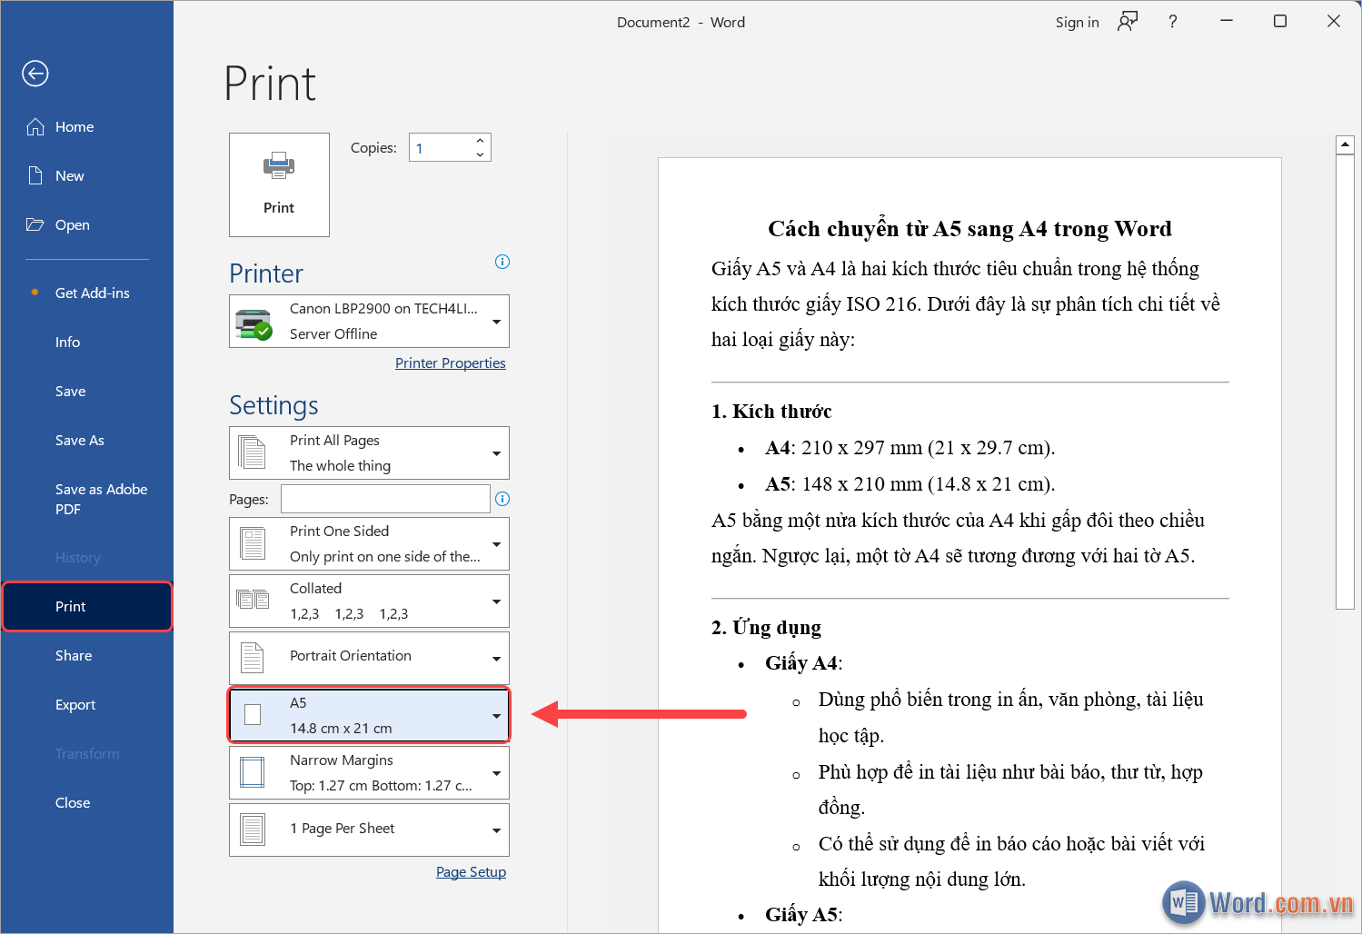
Task: Choose Close in the sidebar
Action: (87, 802)
